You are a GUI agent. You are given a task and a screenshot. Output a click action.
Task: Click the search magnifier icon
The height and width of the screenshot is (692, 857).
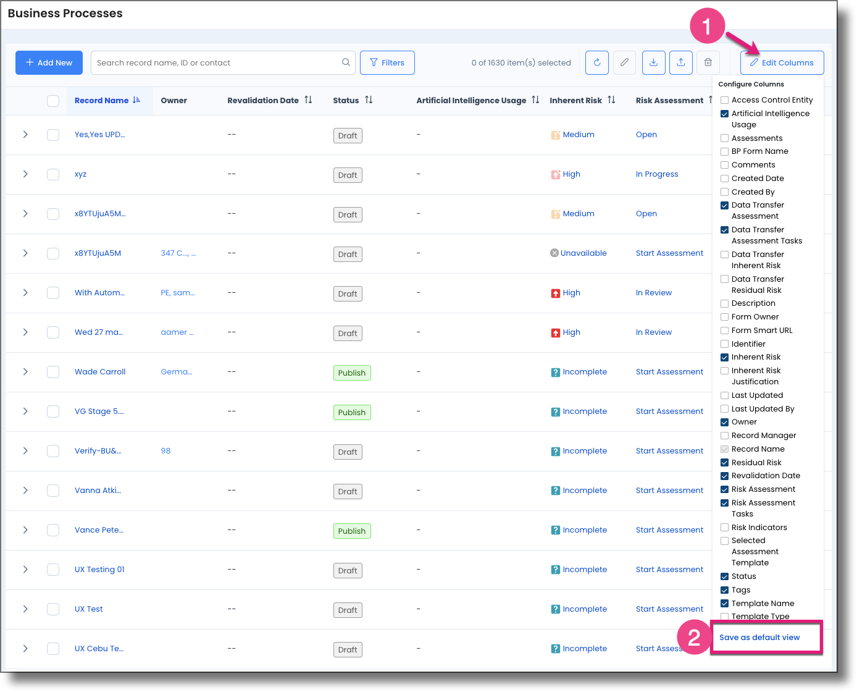tap(346, 62)
